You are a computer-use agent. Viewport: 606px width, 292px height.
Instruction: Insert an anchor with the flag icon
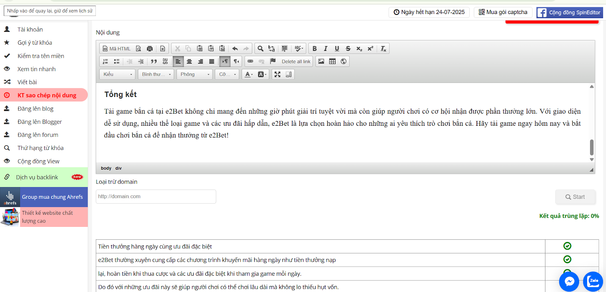point(273,61)
